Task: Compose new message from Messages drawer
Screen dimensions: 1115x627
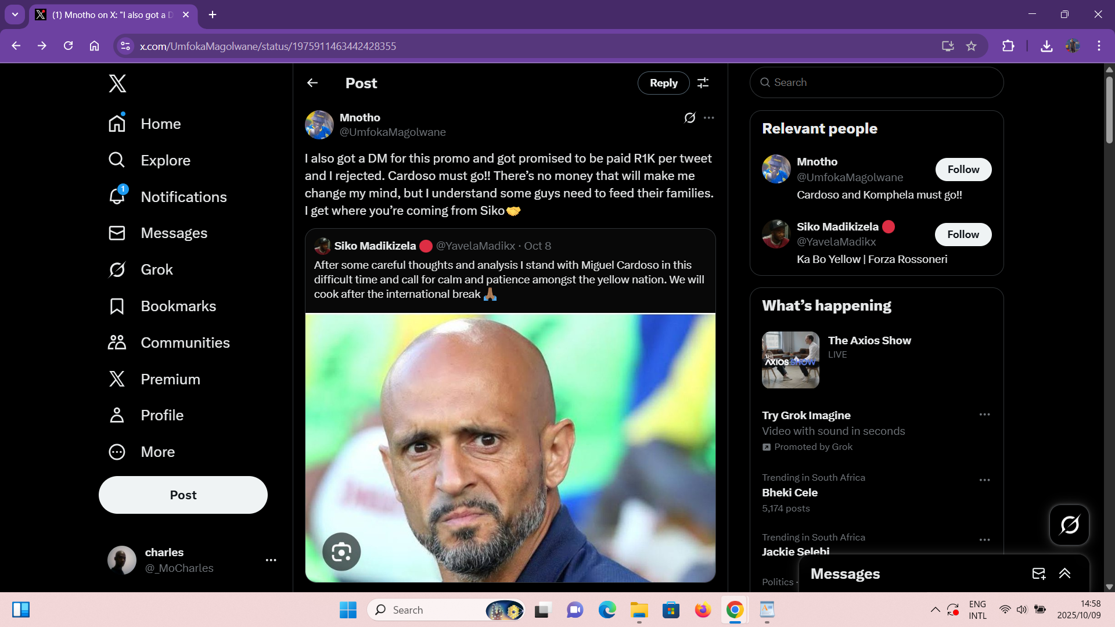Action: 1038,574
